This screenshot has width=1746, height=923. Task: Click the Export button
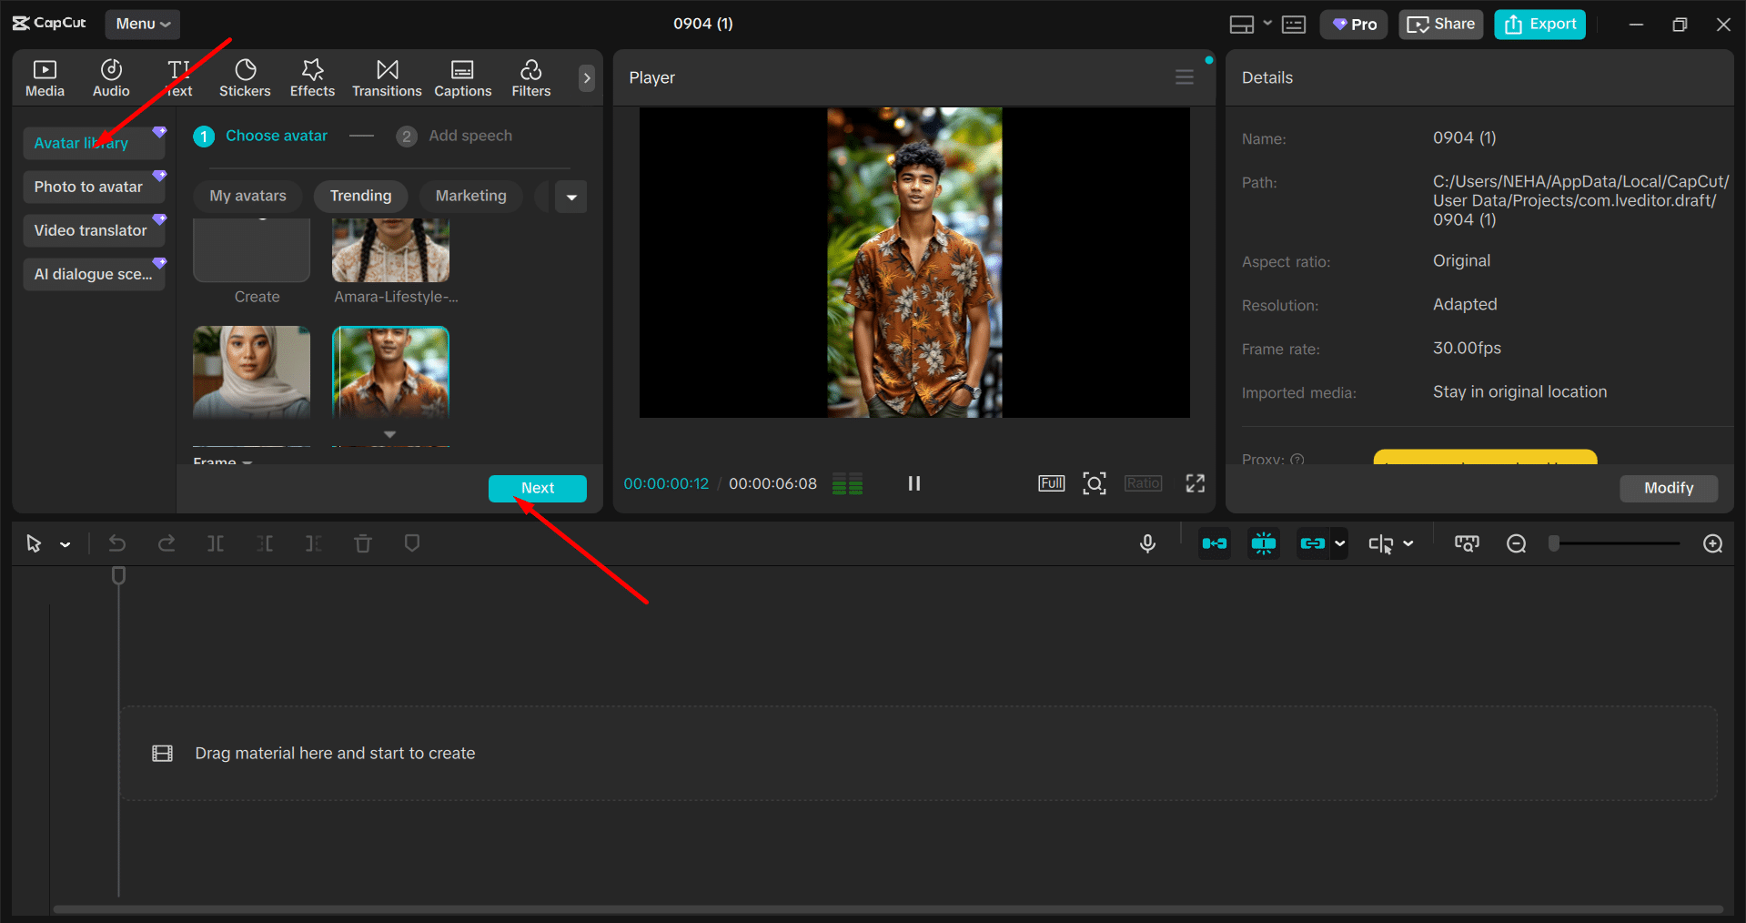click(1539, 25)
